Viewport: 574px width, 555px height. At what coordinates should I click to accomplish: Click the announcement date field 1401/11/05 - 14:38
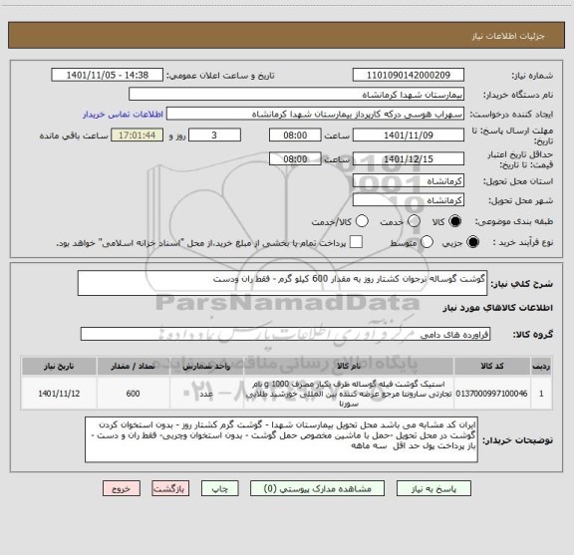click(108, 75)
